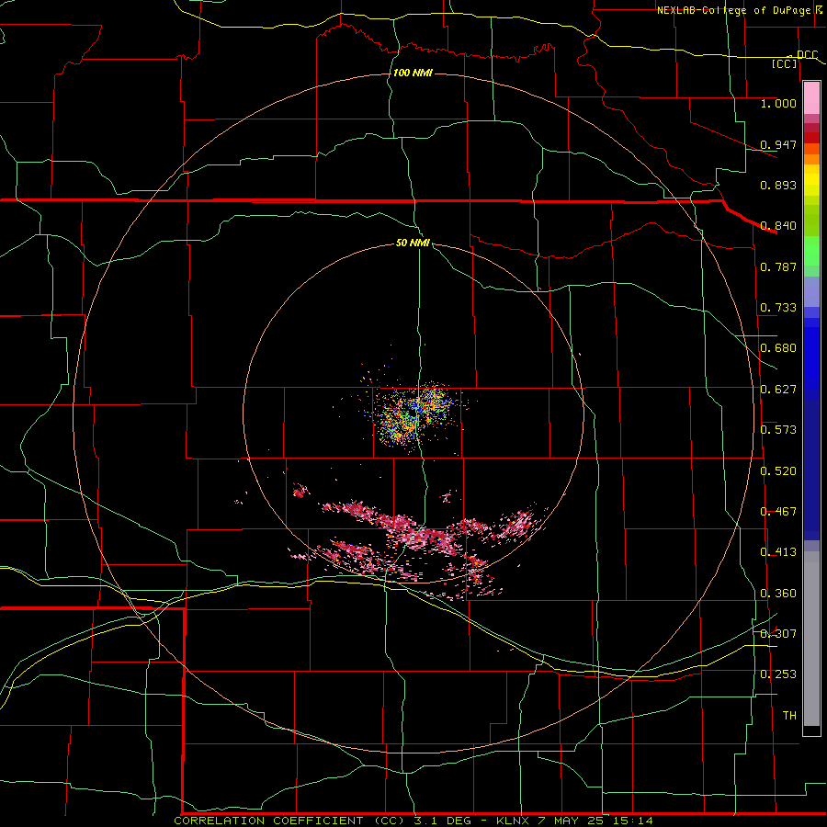Pick the grey segment of the color bar

(x=811, y=639)
